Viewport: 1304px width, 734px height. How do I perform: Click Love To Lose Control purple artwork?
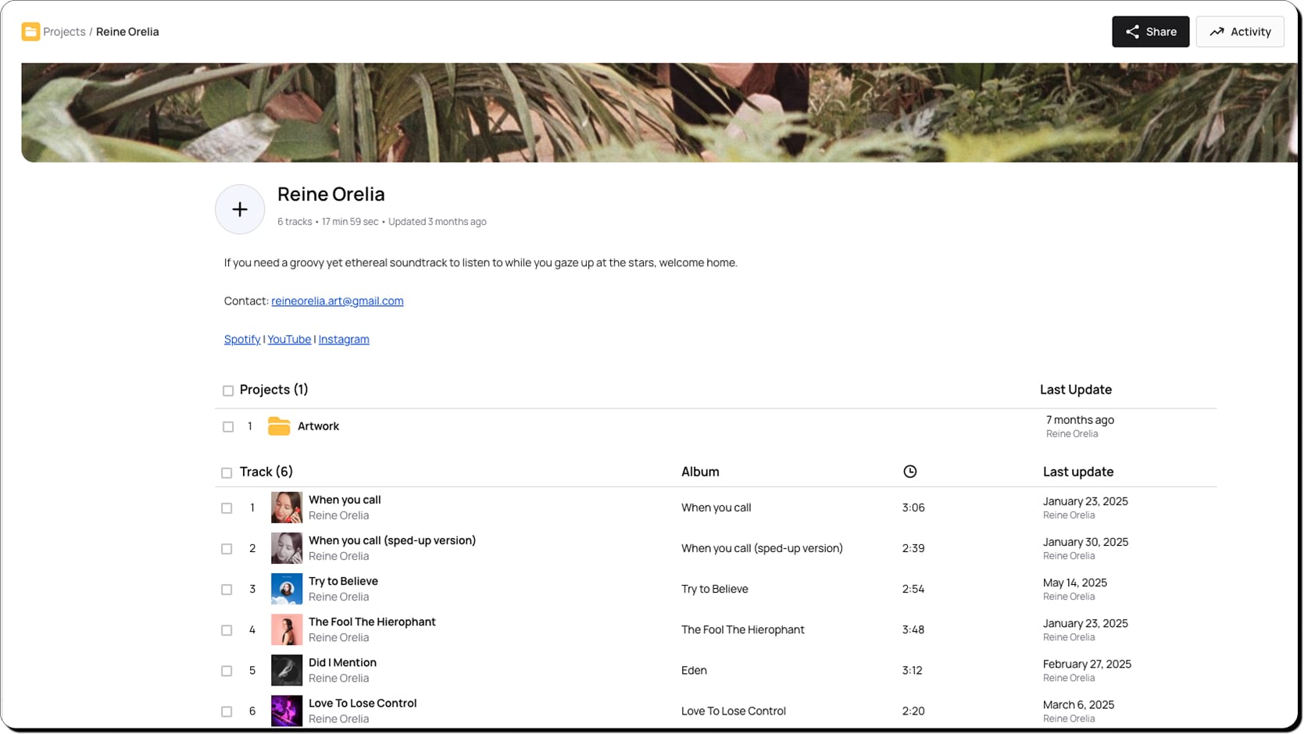click(x=287, y=711)
